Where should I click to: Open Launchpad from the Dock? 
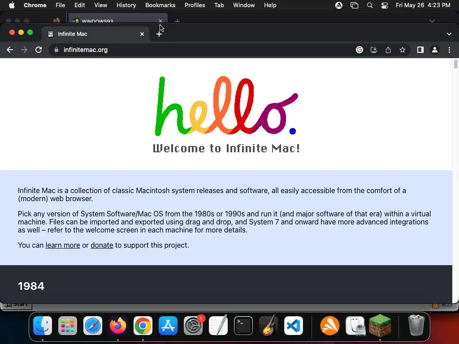(68, 326)
